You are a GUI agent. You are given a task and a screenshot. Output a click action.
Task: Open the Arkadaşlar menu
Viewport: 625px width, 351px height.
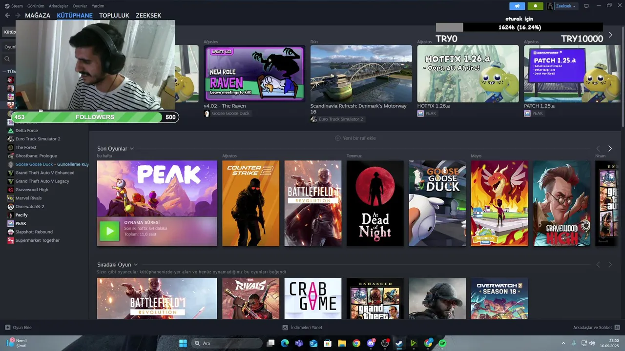tap(59, 6)
